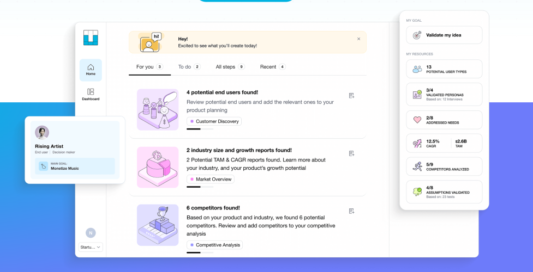Switch to the To do tab
The width and height of the screenshot is (533, 272).
189,67
